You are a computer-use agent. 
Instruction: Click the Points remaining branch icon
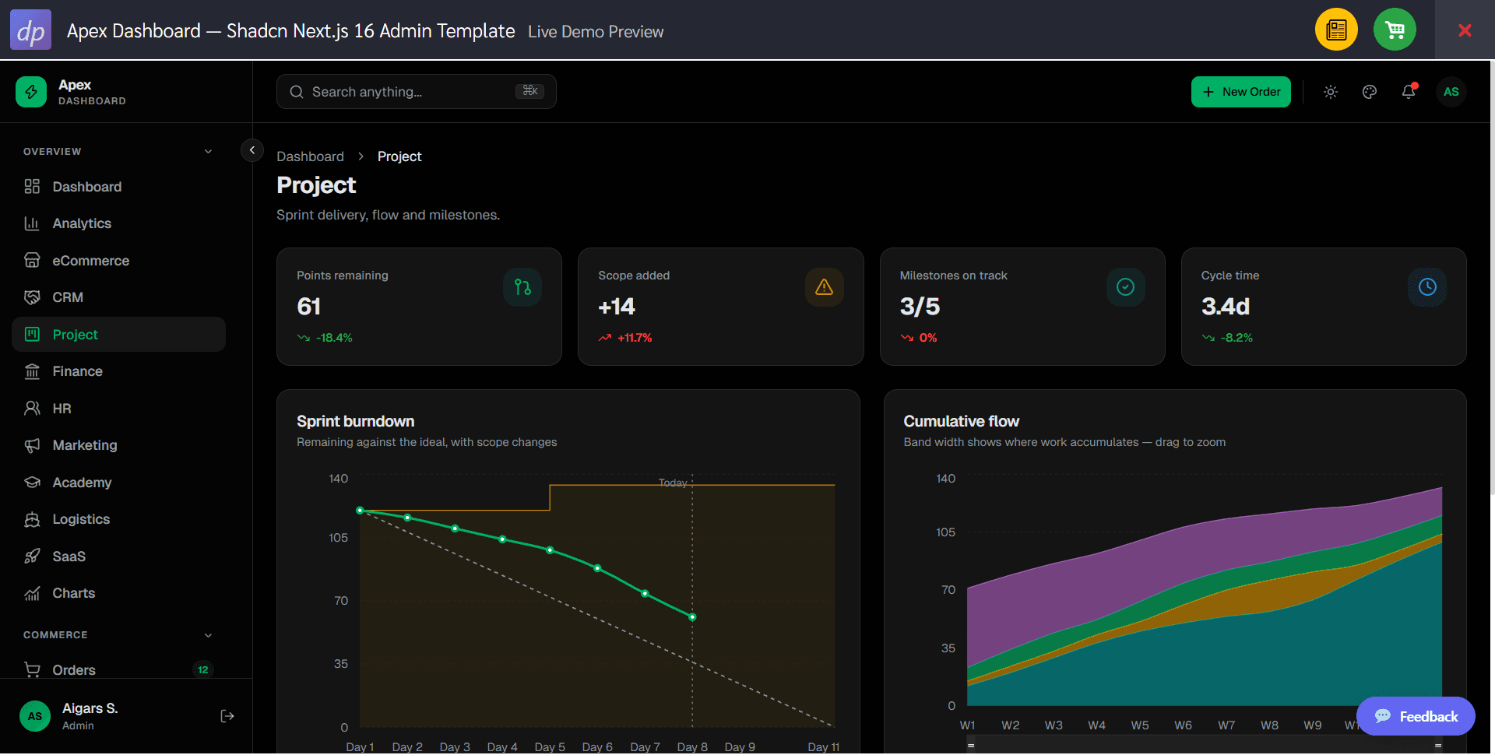tap(522, 287)
